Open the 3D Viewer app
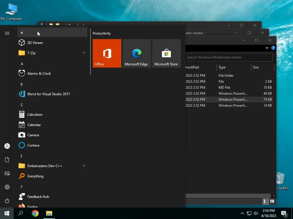 (x=52, y=43)
